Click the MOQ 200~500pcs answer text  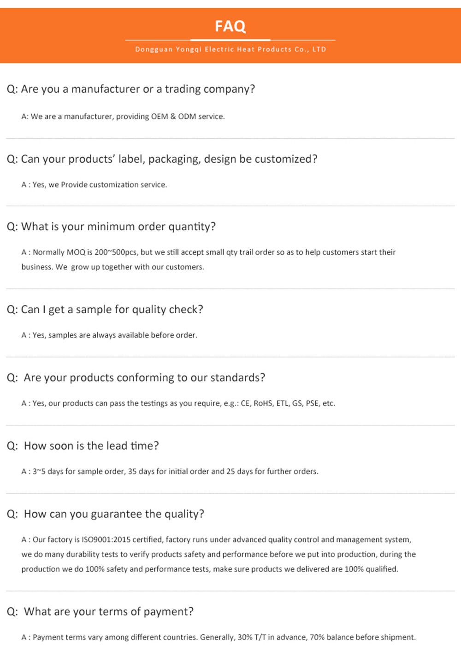click(208, 252)
